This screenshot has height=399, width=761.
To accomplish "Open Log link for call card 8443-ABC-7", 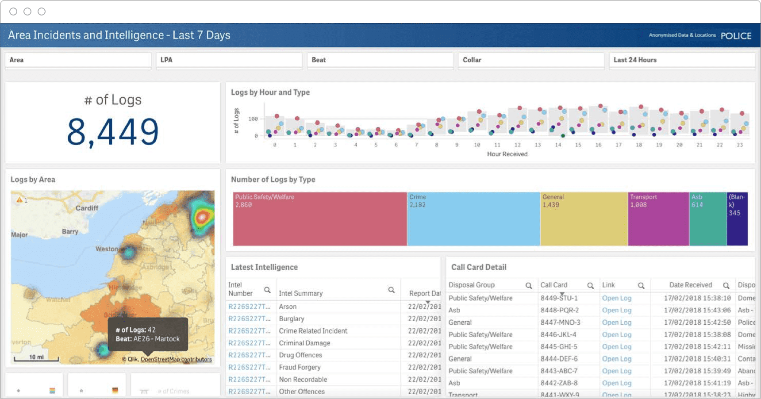I will (616, 371).
